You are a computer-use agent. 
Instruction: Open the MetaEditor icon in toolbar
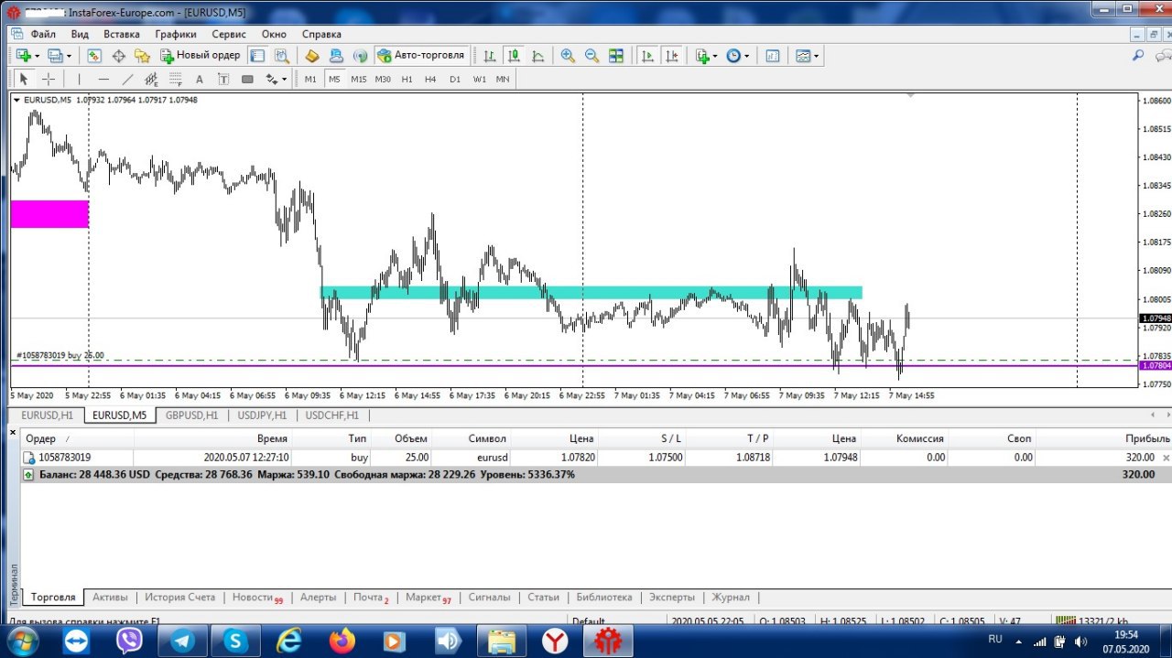pyautogui.click(x=312, y=56)
